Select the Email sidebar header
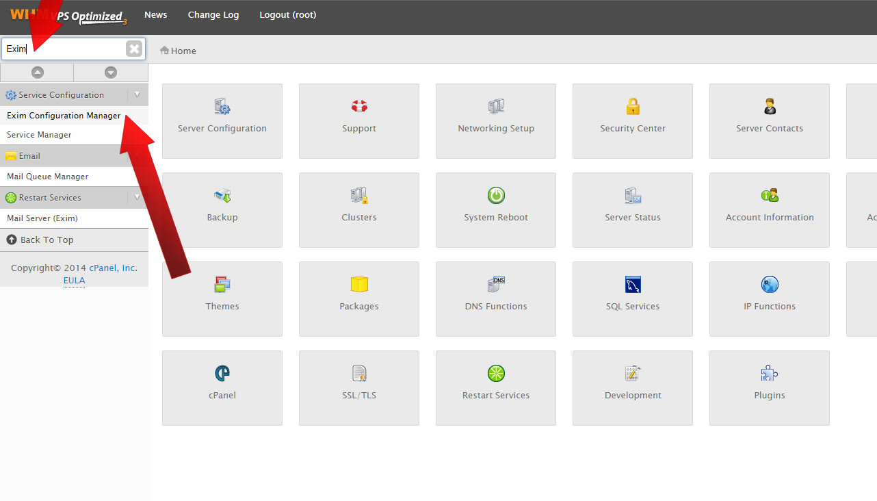The image size is (877, 501). (x=74, y=155)
